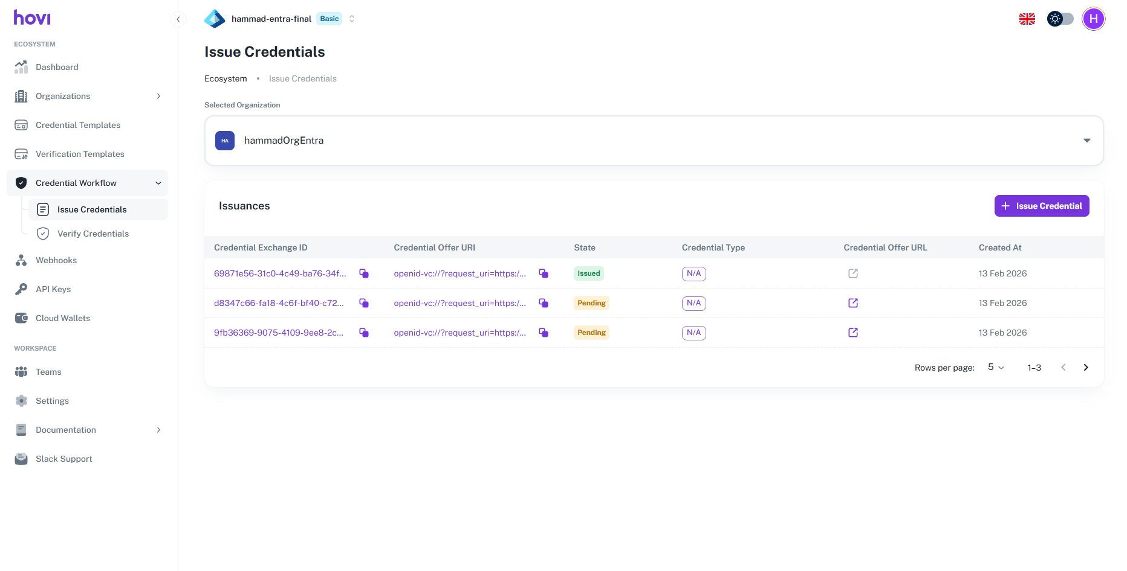Copy offer URI in the d8347c66 row
Viewport: 1127px width, 571px height.
pyautogui.click(x=544, y=303)
